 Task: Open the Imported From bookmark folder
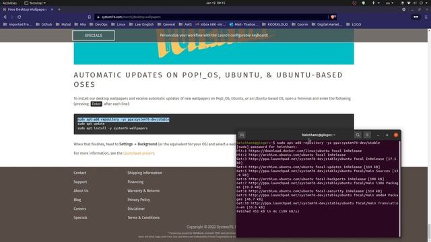point(18,24)
